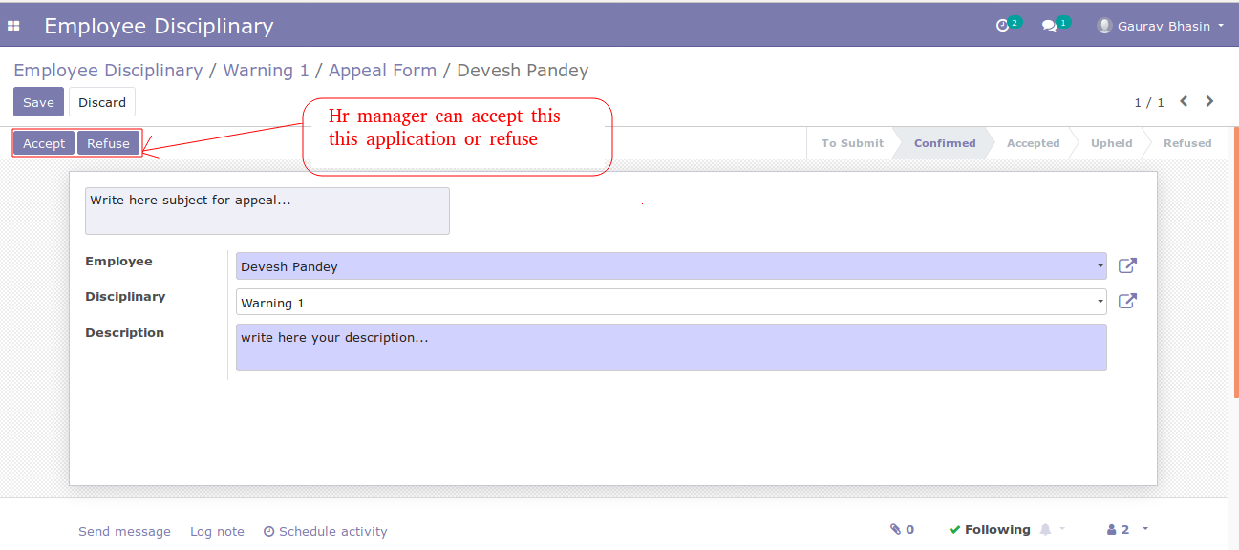The height and width of the screenshot is (550, 1239).
Task: Click the Accept button
Action: [x=44, y=143]
